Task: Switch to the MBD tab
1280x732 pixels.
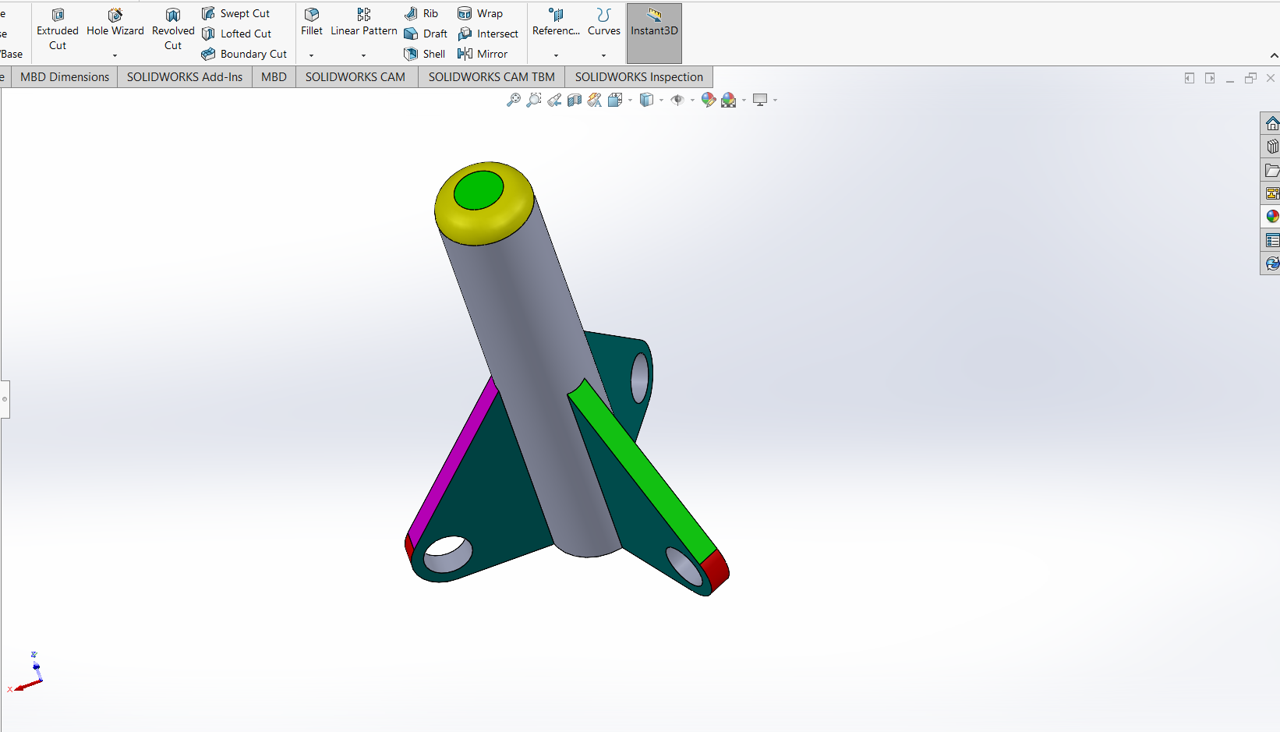Action: 274,77
